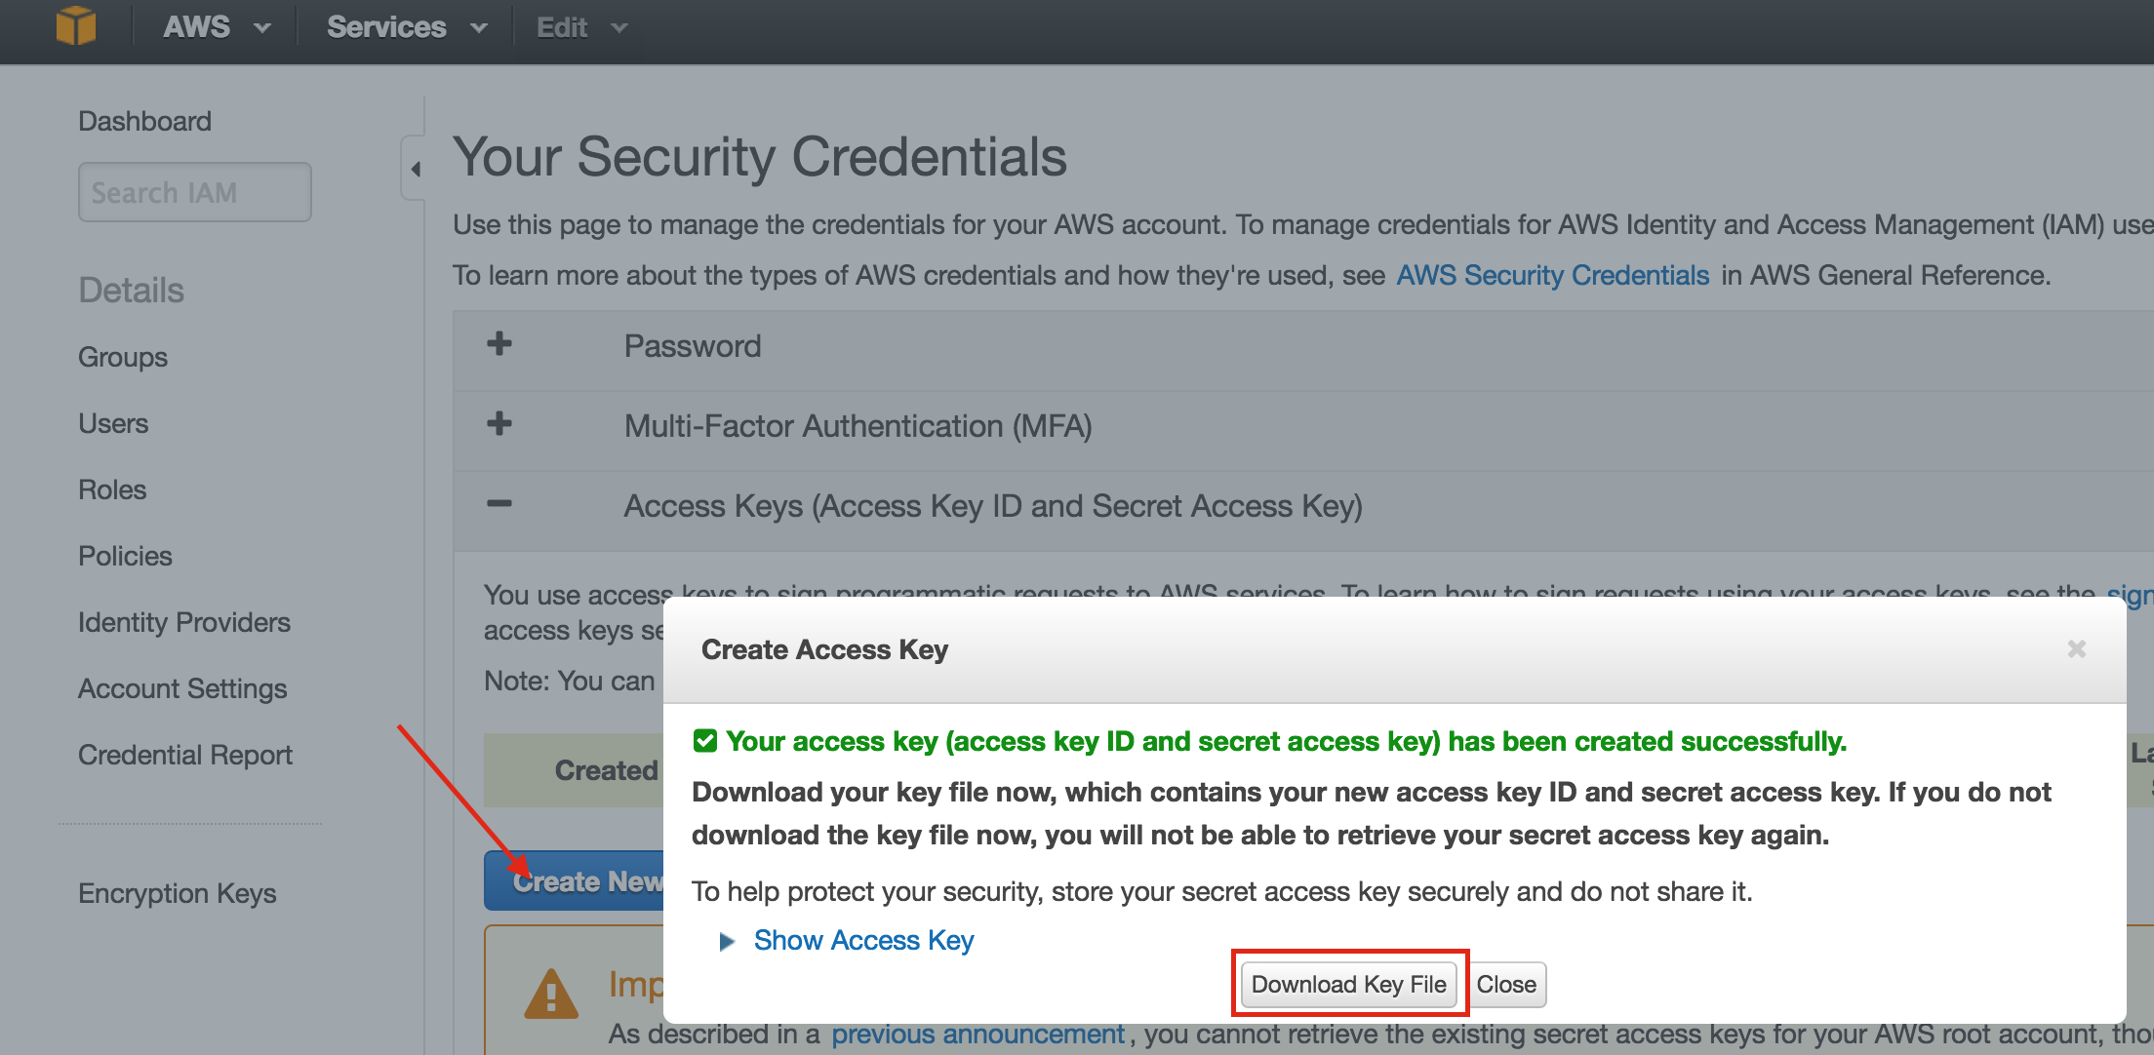Collapse the sidebar with the arrow handle

[x=415, y=169]
